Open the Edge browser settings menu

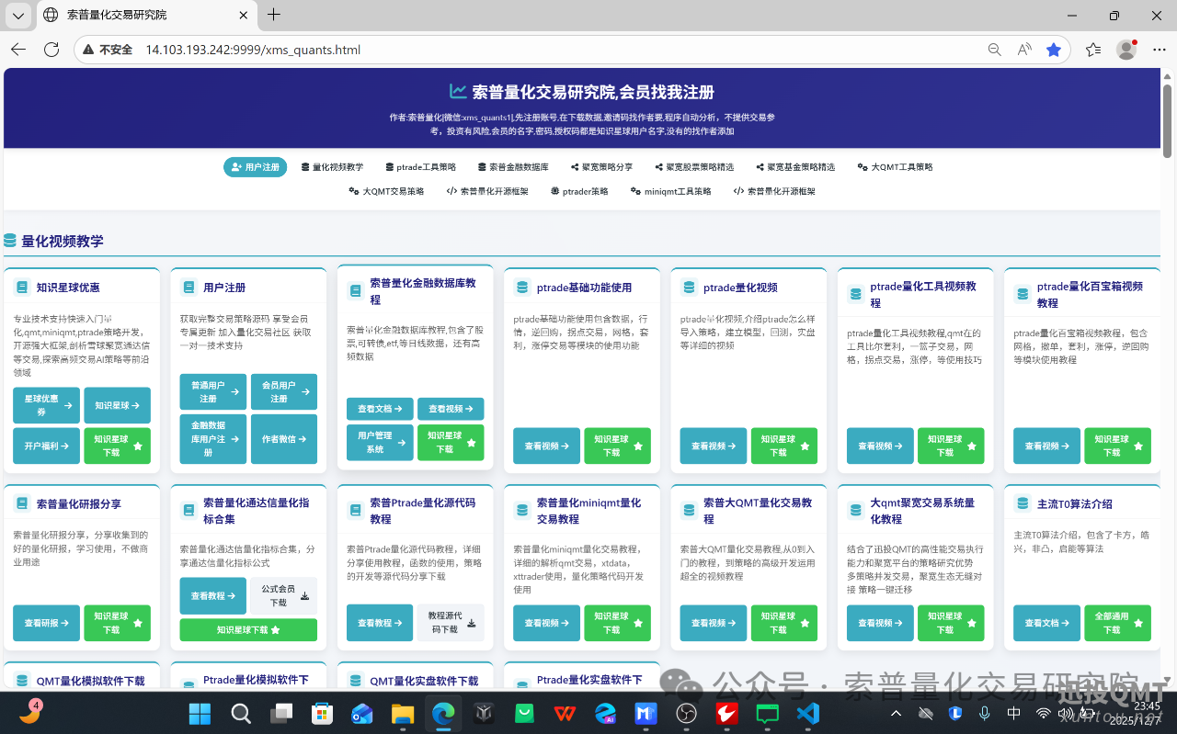(x=1158, y=50)
